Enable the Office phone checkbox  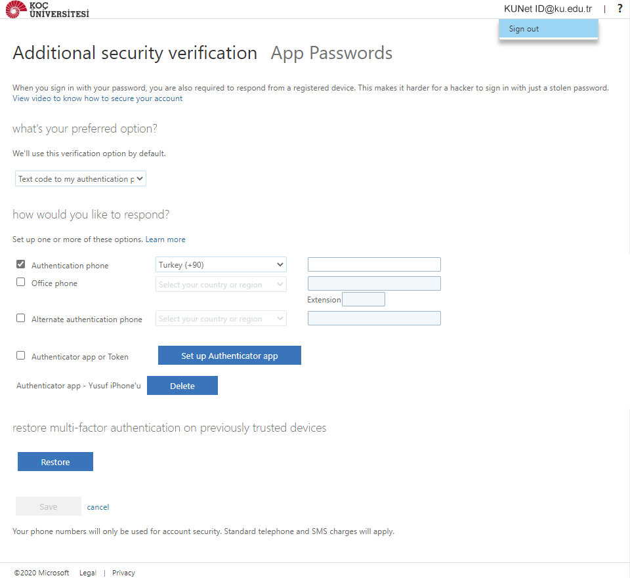[21, 283]
